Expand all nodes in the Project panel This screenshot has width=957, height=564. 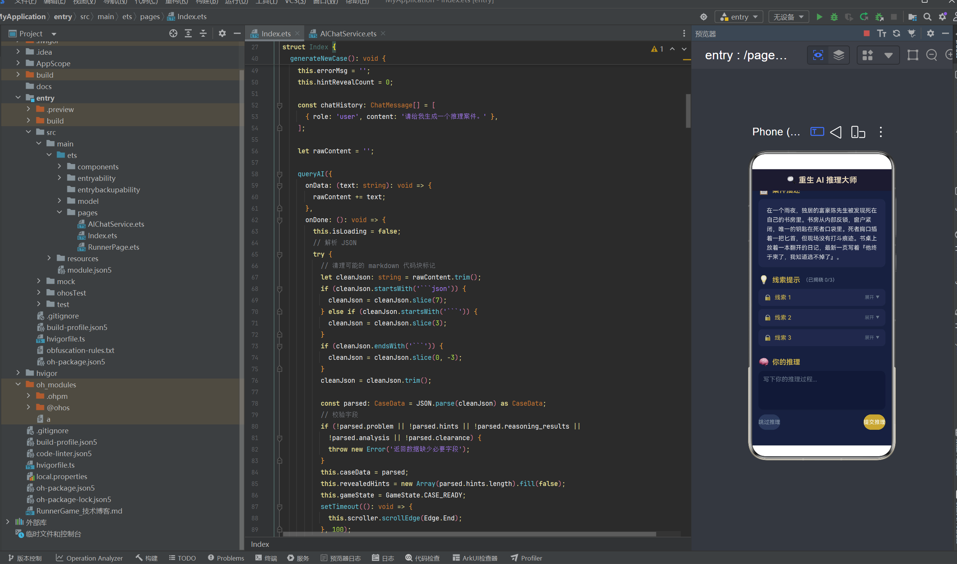pyautogui.click(x=188, y=34)
